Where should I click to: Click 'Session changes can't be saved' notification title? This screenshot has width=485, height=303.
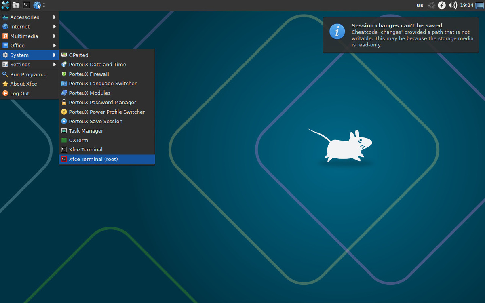(x=397, y=25)
